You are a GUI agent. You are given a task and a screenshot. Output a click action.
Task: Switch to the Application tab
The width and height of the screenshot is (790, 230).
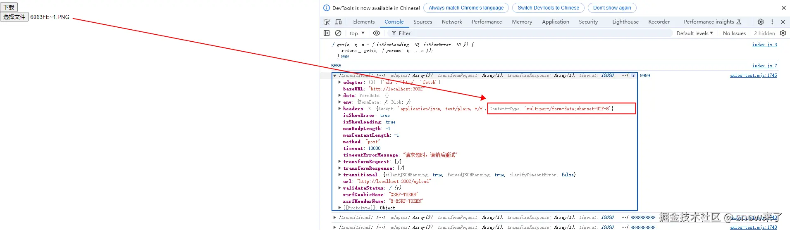(x=556, y=22)
